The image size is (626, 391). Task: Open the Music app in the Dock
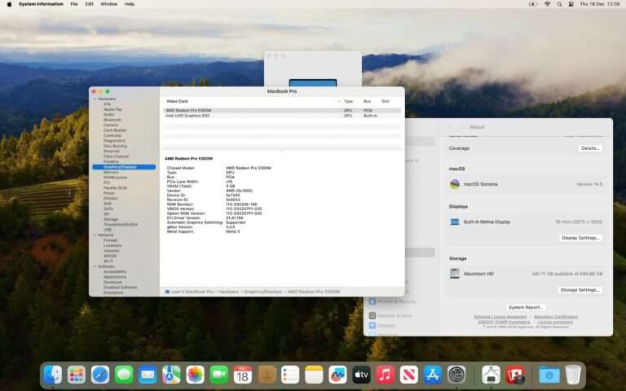pos(386,375)
